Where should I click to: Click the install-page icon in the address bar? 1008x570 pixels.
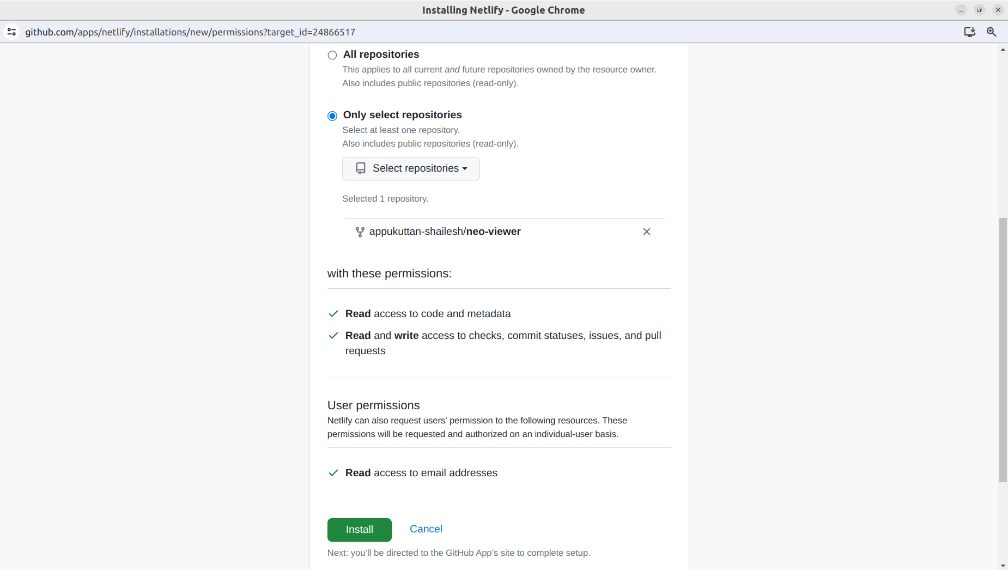coord(969,32)
